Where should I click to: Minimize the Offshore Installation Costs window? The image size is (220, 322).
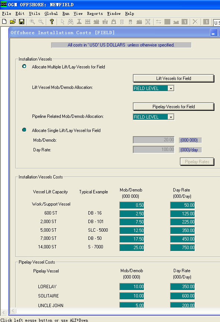(213, 33)
